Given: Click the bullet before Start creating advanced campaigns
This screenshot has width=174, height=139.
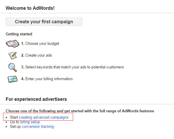Looking at the screenshot, I should tap(6, 117).
